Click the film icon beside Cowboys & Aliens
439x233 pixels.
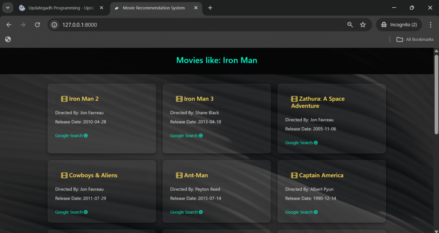tap(64, 175)
